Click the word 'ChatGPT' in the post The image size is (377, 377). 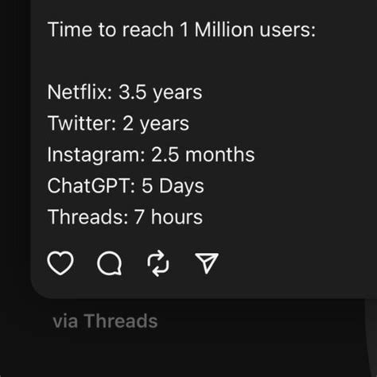[89, 185]
